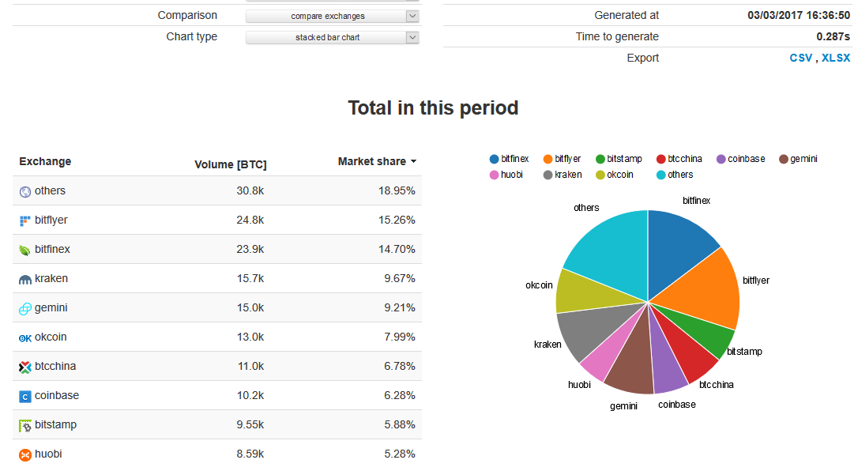Open the Chart type dropdown
Screen dimensions: 858x471
333,38
